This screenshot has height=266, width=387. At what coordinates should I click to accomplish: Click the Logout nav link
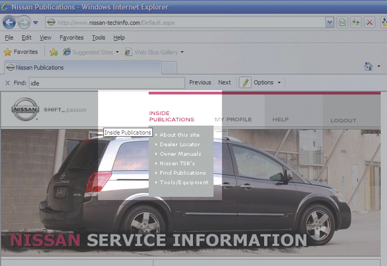343,120
